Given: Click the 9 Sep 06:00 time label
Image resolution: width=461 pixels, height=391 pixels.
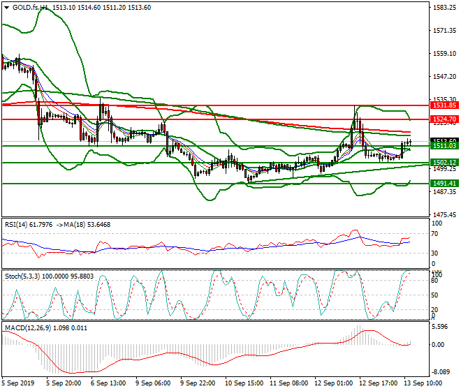Looking at the screenshot, I should click(x=153, y=383).
